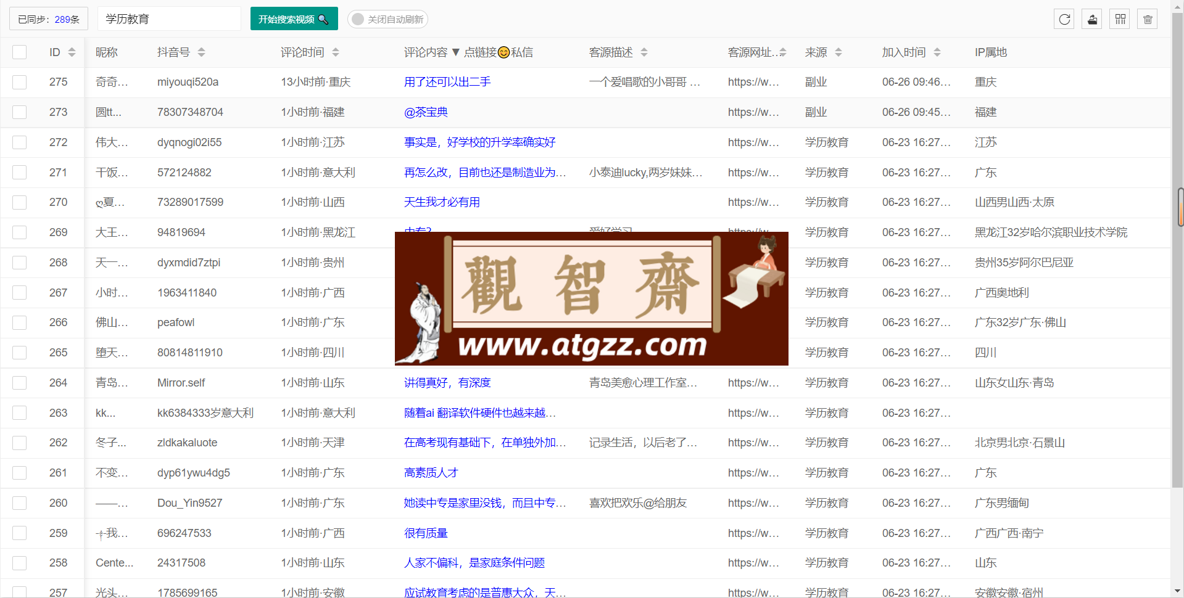Screen dimensions: 1184x598
Task: Open comment link 天生我才必有用
Action: [442, 202]
